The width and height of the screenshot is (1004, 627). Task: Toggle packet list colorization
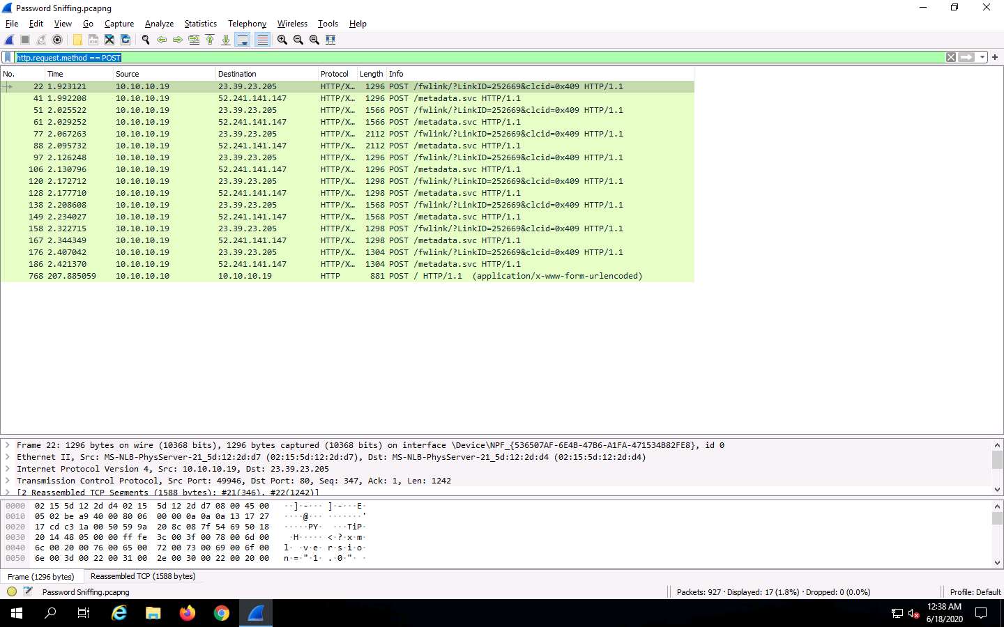[x=262, y=40]
